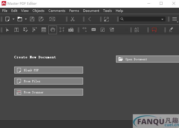Click the Open Document button

(x=147, y=59)
